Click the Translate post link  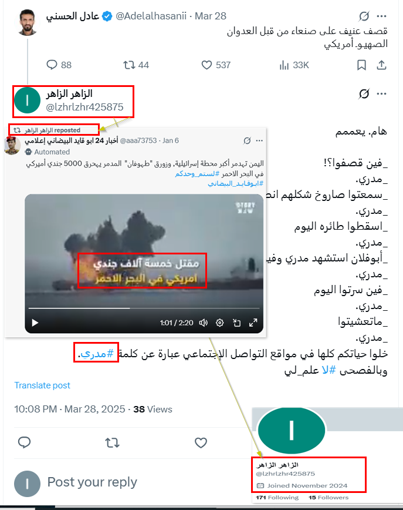[42, 385]
